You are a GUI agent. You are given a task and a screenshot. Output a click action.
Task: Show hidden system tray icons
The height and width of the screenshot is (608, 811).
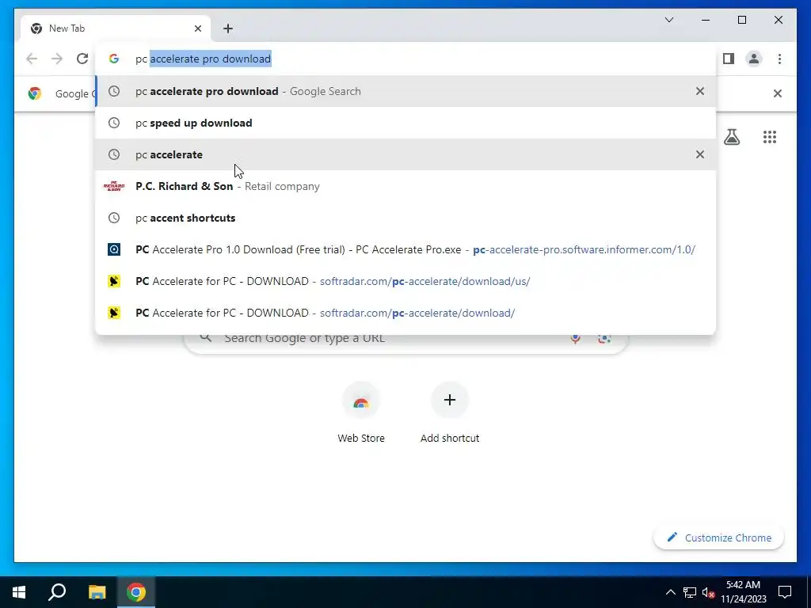670,592
